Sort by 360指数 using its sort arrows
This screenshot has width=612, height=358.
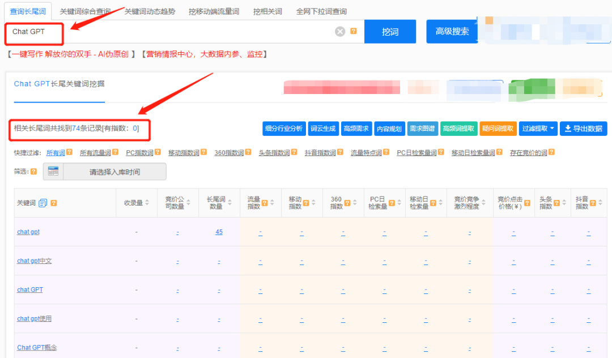(355, 203)
